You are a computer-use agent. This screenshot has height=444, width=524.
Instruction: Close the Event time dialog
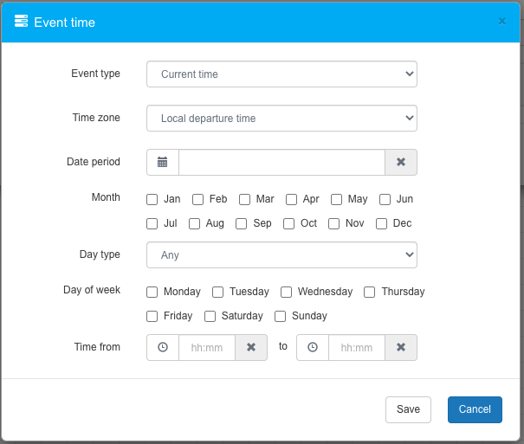(501, 22)
